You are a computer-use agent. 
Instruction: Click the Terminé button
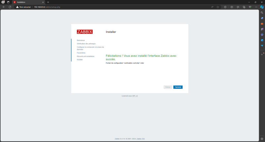click(178, 87)
